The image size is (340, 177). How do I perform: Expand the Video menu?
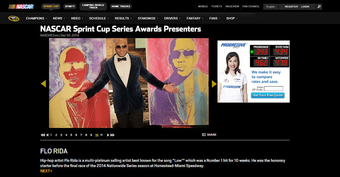click(77, 18)
